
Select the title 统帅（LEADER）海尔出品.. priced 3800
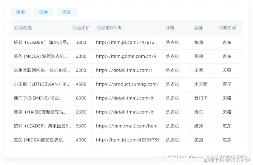pyautogui.click(x=42, y=42)
